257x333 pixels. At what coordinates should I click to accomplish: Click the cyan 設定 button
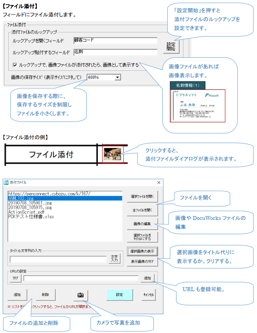tap(119, 295)
